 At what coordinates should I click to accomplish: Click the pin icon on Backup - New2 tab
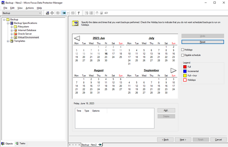click(100, 145)
